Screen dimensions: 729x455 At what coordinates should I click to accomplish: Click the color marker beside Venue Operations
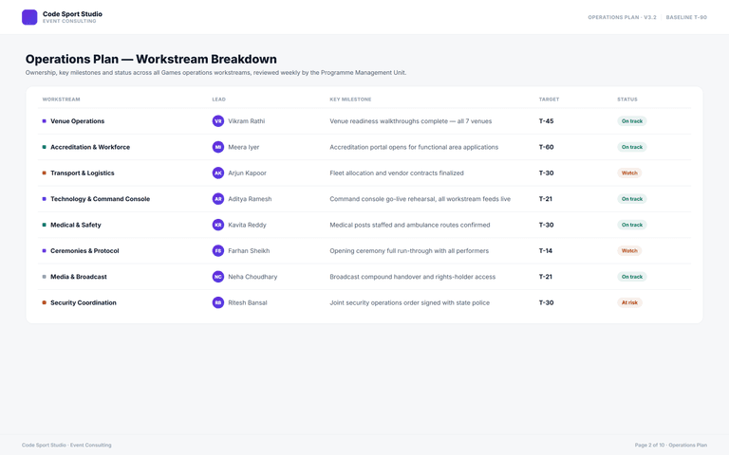tap(45, 121)
